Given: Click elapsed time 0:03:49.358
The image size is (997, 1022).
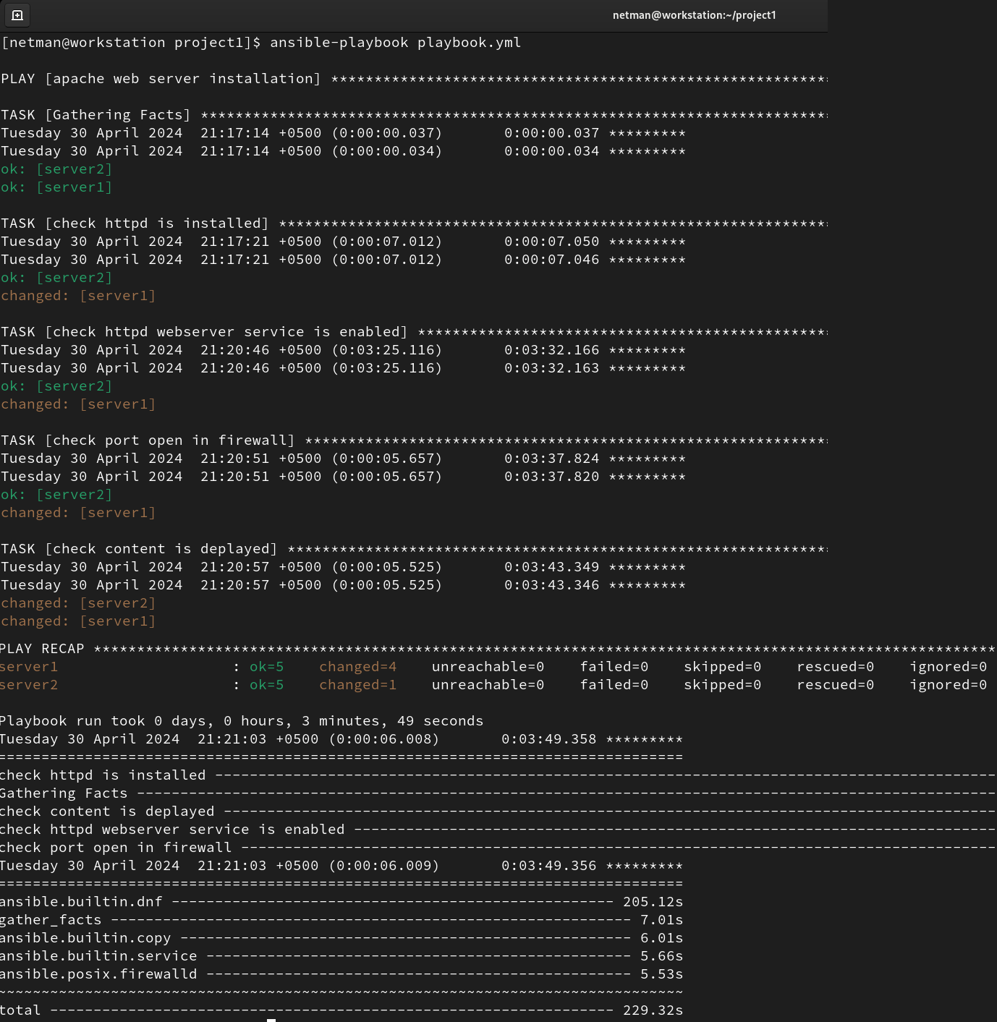Looking at the screenshot, I should 549,739.
